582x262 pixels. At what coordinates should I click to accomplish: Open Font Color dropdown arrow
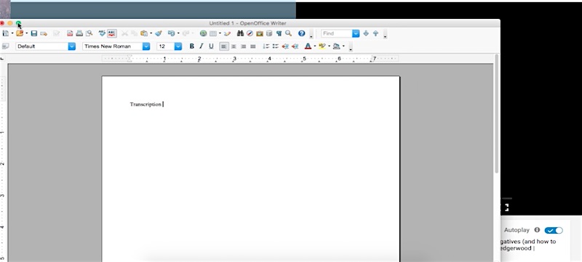[315, 46]
